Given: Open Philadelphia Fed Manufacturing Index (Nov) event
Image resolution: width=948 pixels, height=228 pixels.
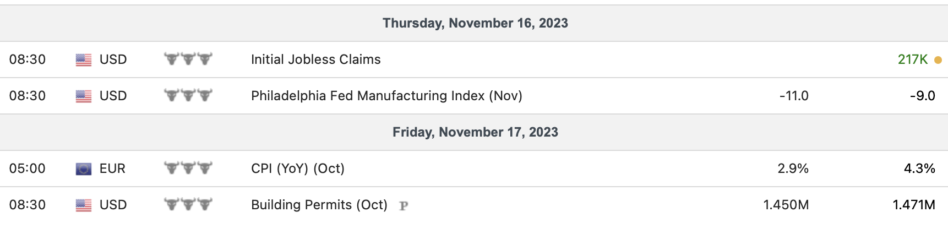Looking at the screenshot, I should pyautogui.click(x=386, y=96).
